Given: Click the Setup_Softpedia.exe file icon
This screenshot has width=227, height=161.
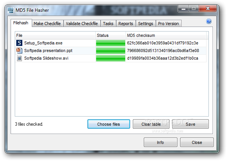Looking at the screenshot, I should pos(19,43).
